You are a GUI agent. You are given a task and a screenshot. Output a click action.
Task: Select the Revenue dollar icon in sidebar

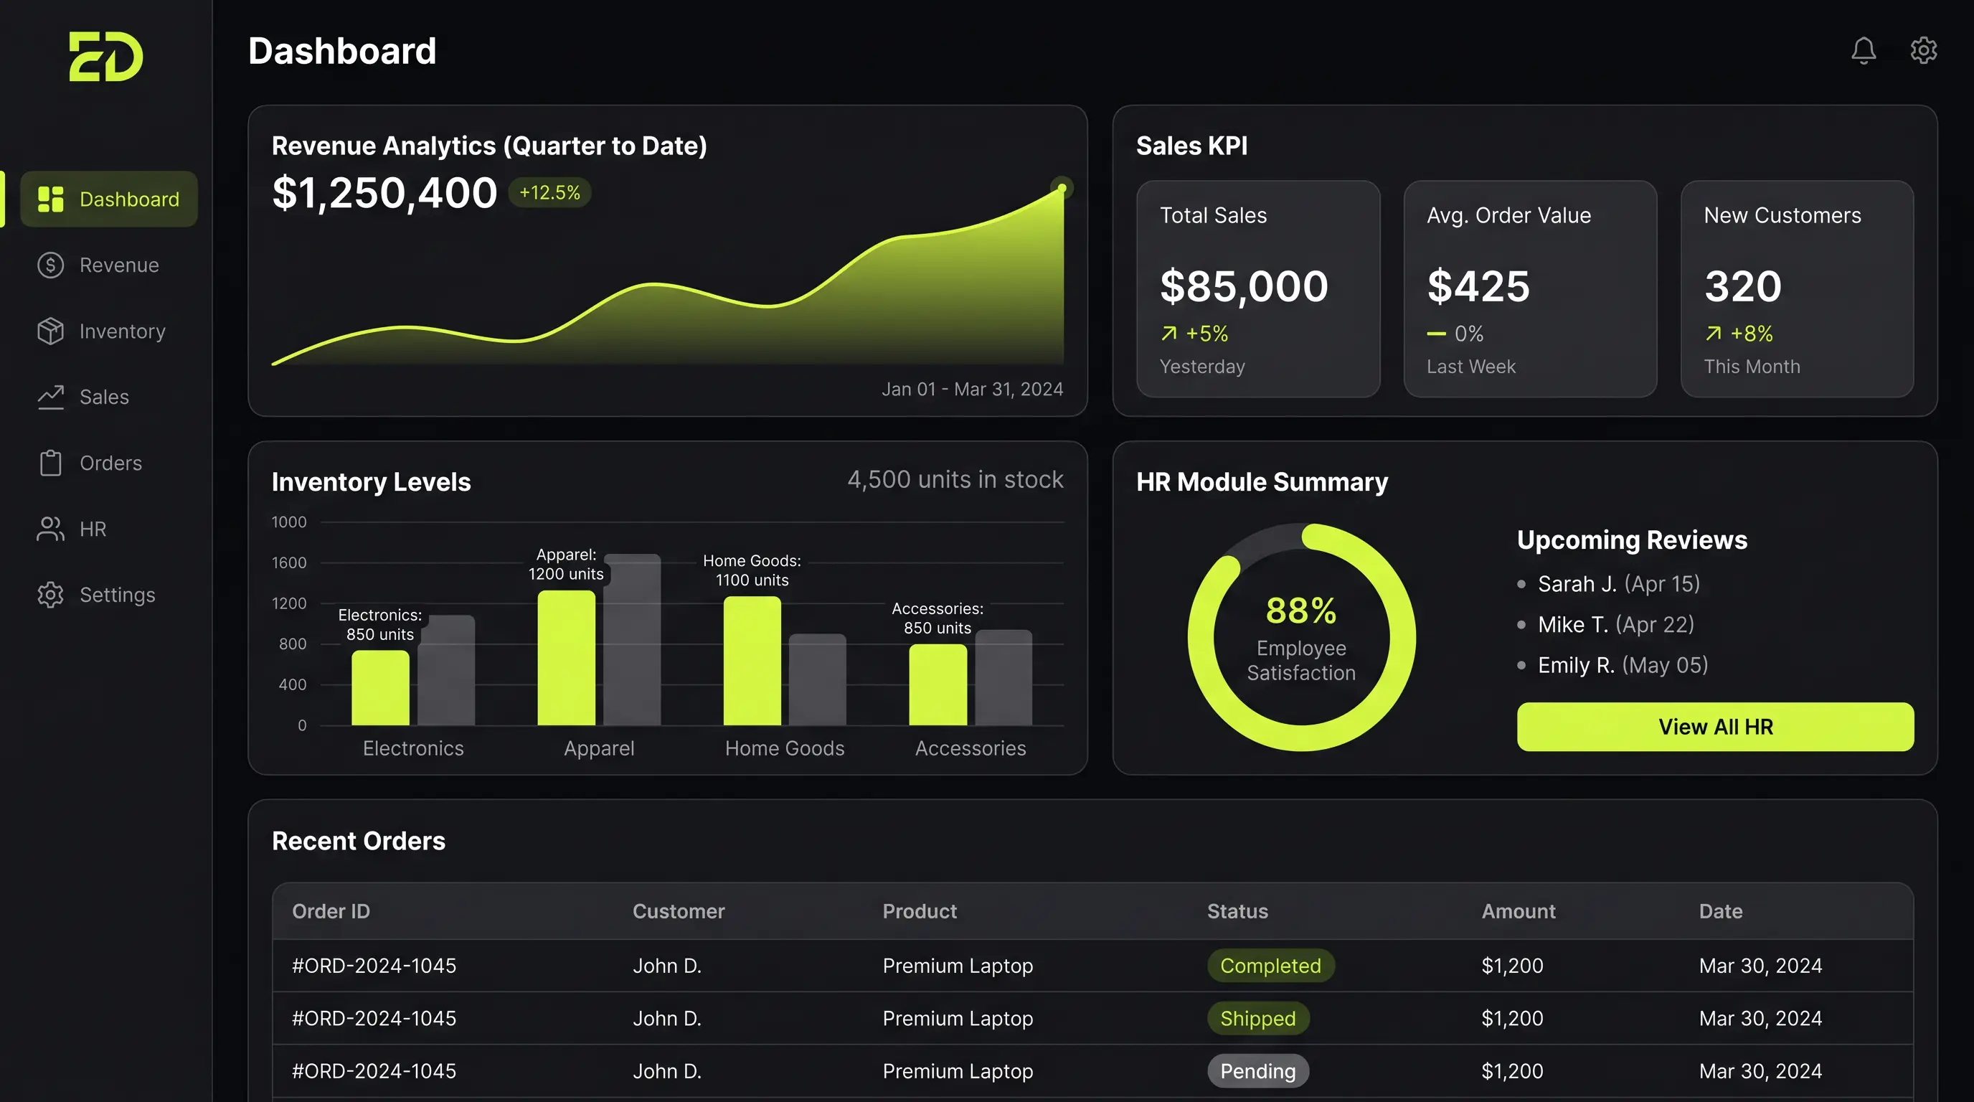[x=51, y=265]
